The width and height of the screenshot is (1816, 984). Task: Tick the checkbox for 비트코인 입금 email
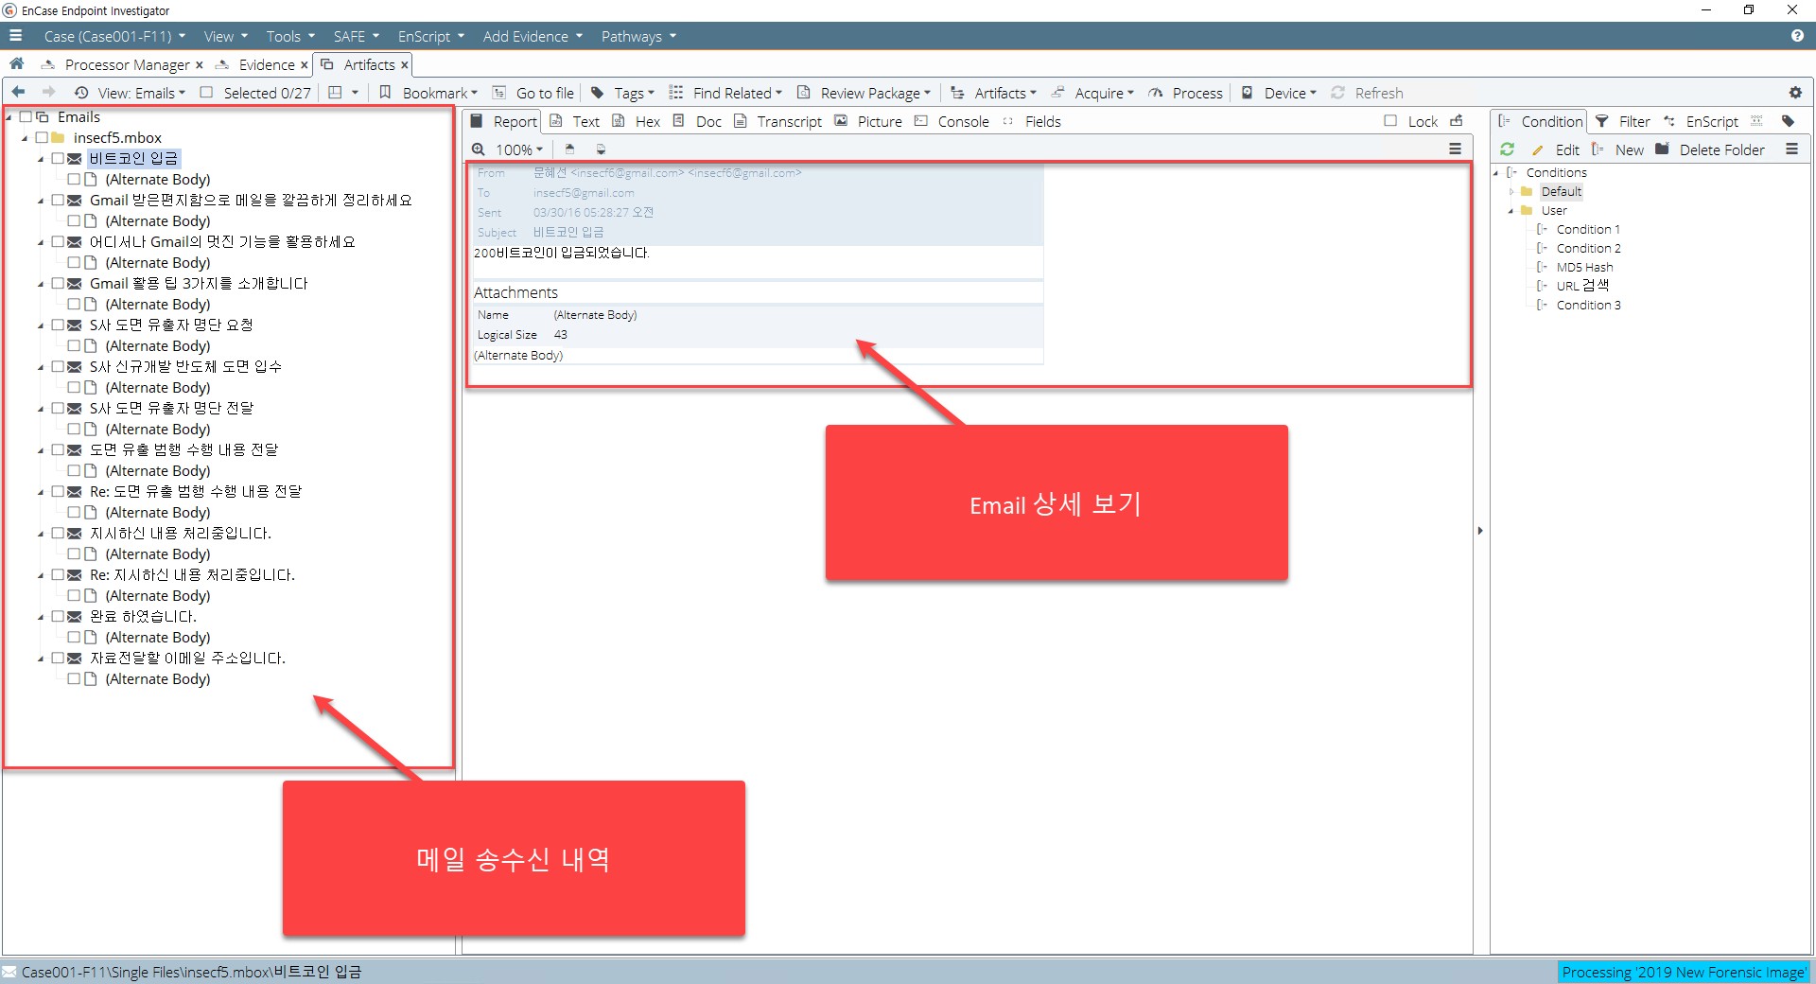[x=58, y=159]
